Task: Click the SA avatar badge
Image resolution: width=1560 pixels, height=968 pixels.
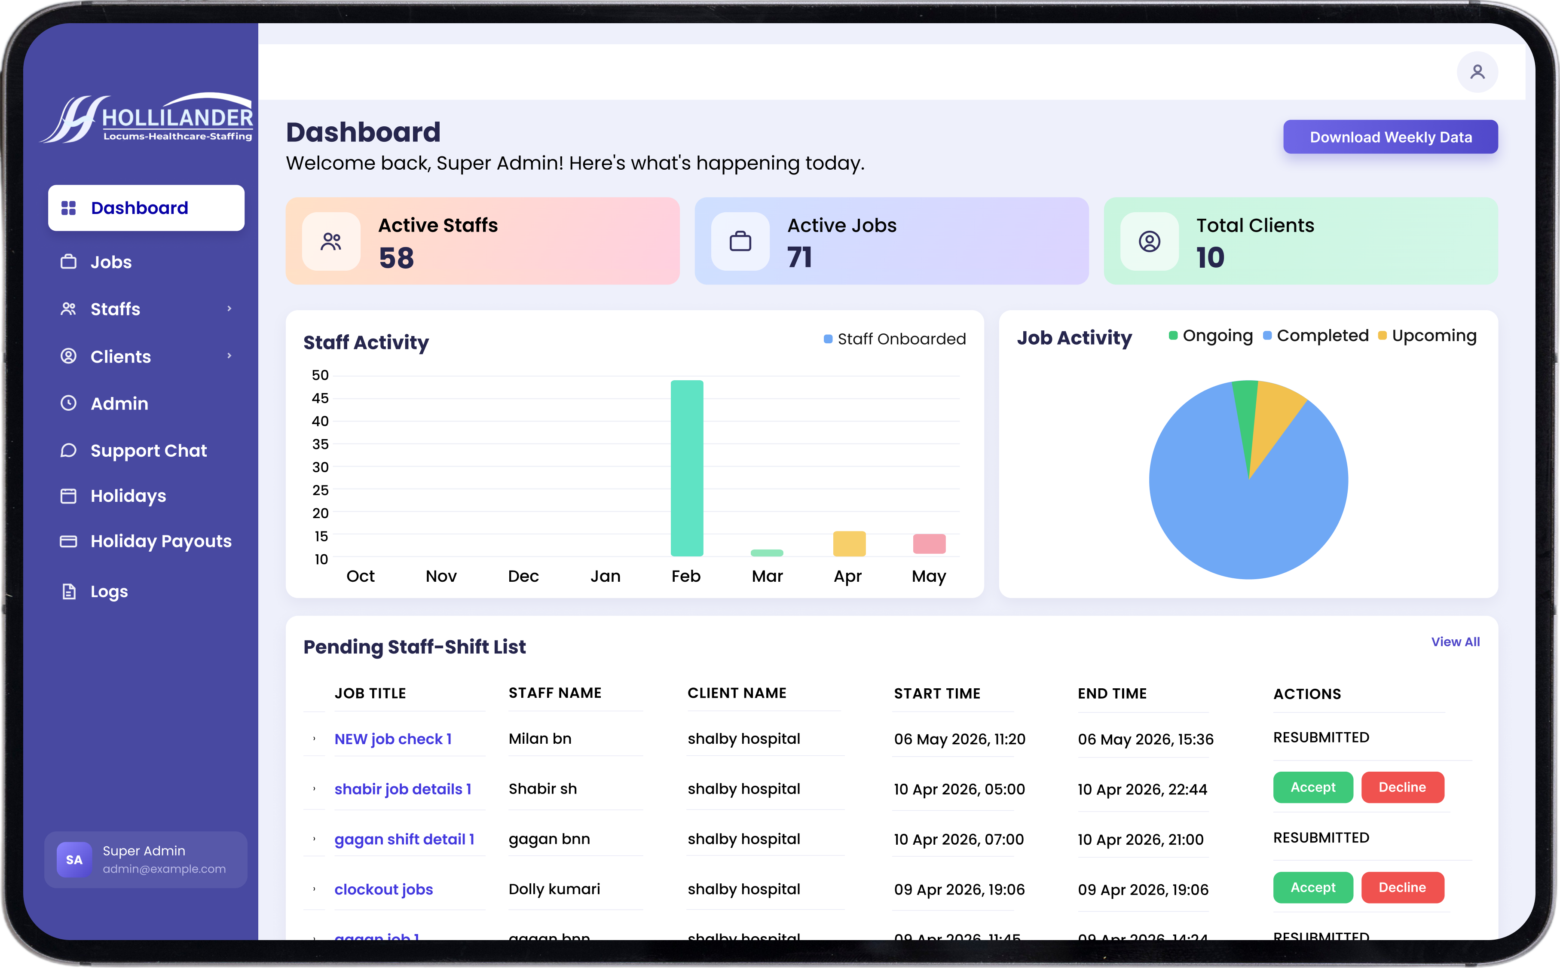Action: click(74, 859)
